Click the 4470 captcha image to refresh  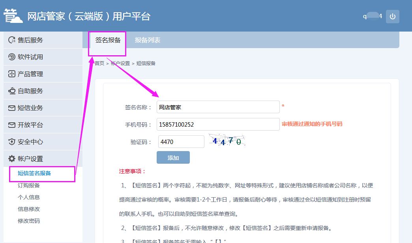coord(227,140)
